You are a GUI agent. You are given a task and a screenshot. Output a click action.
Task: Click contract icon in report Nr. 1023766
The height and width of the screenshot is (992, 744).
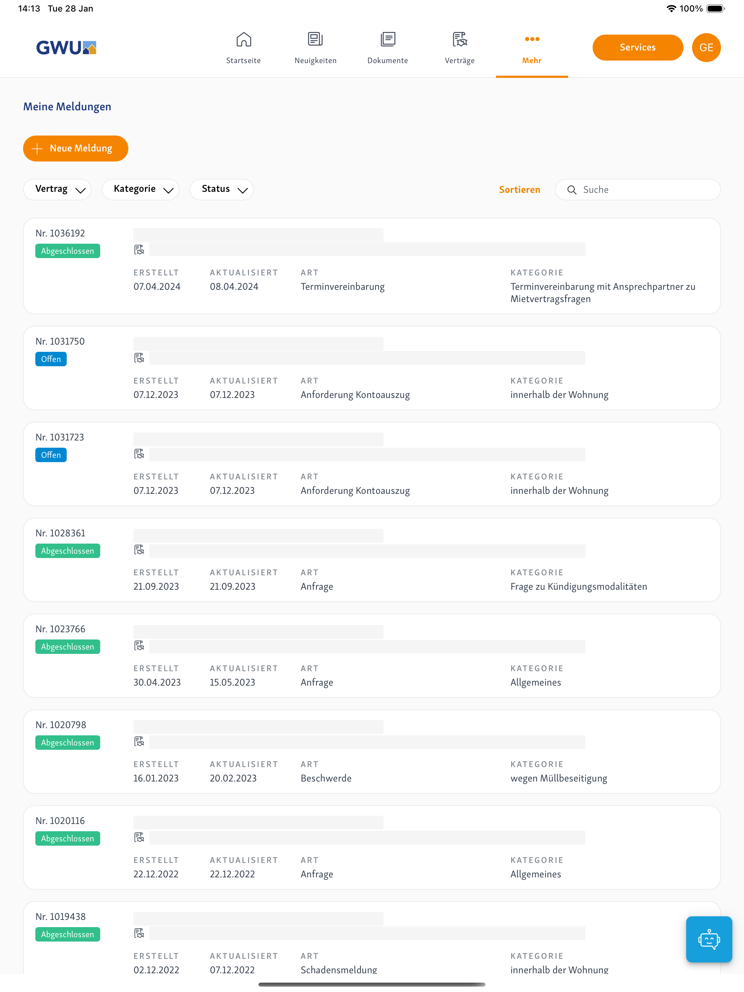coord(139,646)
